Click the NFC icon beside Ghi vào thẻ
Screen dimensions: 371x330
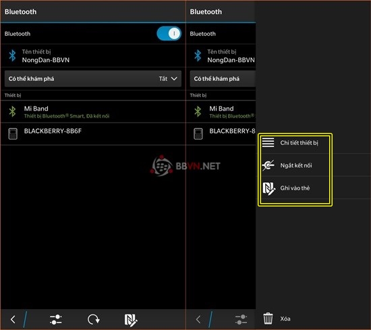click(268, 188)
